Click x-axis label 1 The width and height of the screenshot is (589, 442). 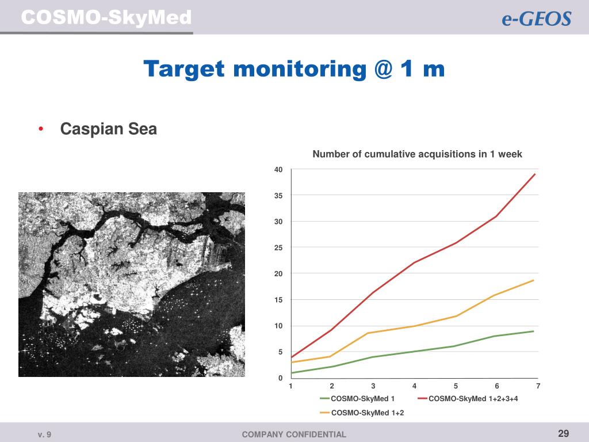click(290, 386)
